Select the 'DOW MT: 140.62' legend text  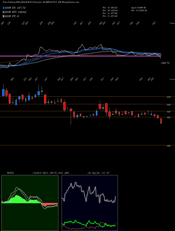(x=16, y=12)
